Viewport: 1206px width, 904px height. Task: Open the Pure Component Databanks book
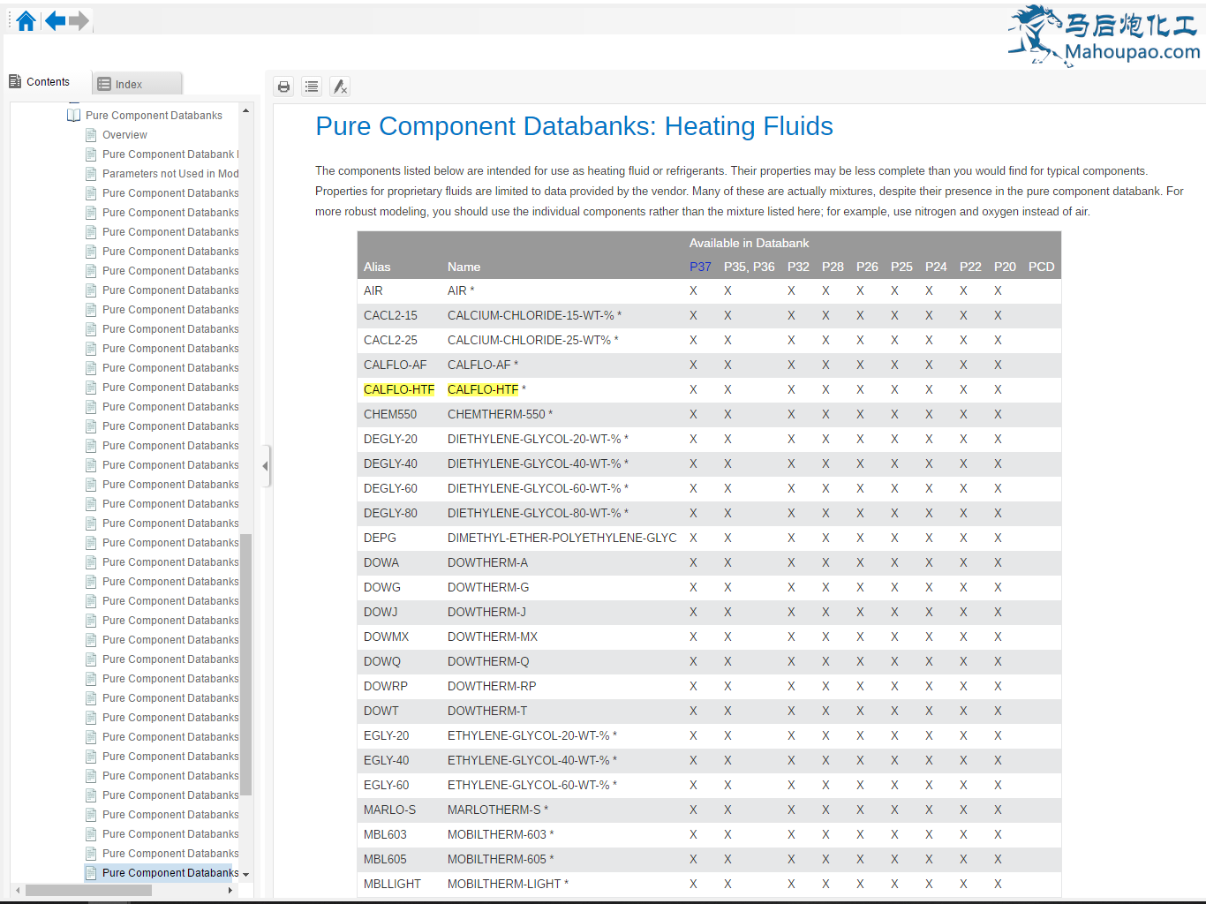click(154, 116)
